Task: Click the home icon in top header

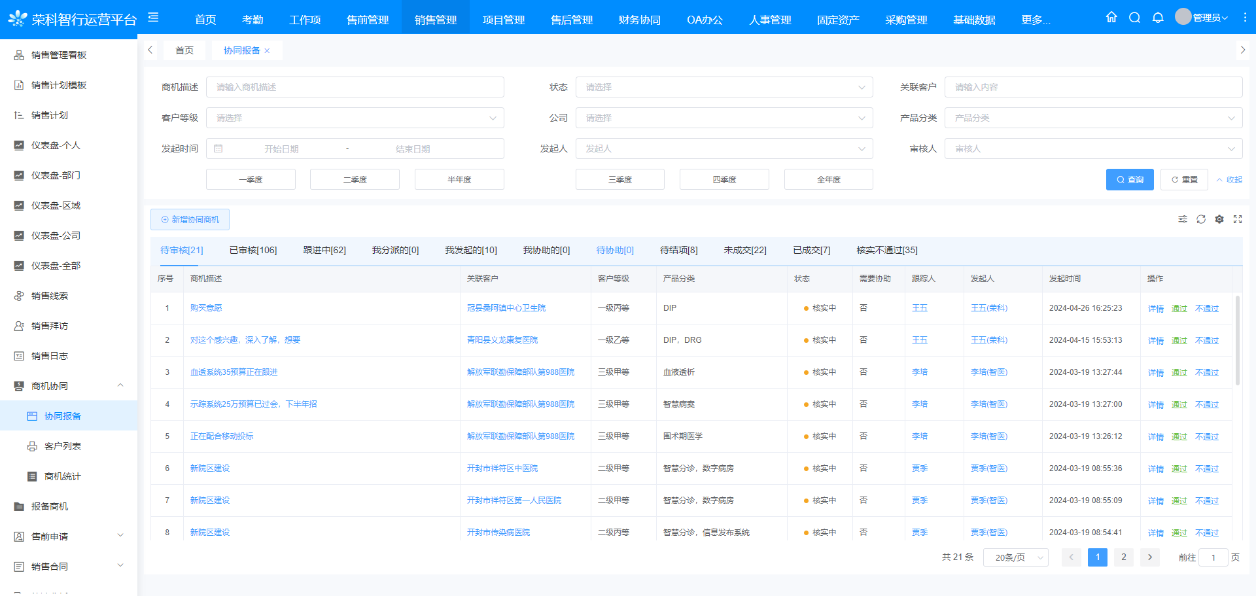Action: (x=1111, y=18)
